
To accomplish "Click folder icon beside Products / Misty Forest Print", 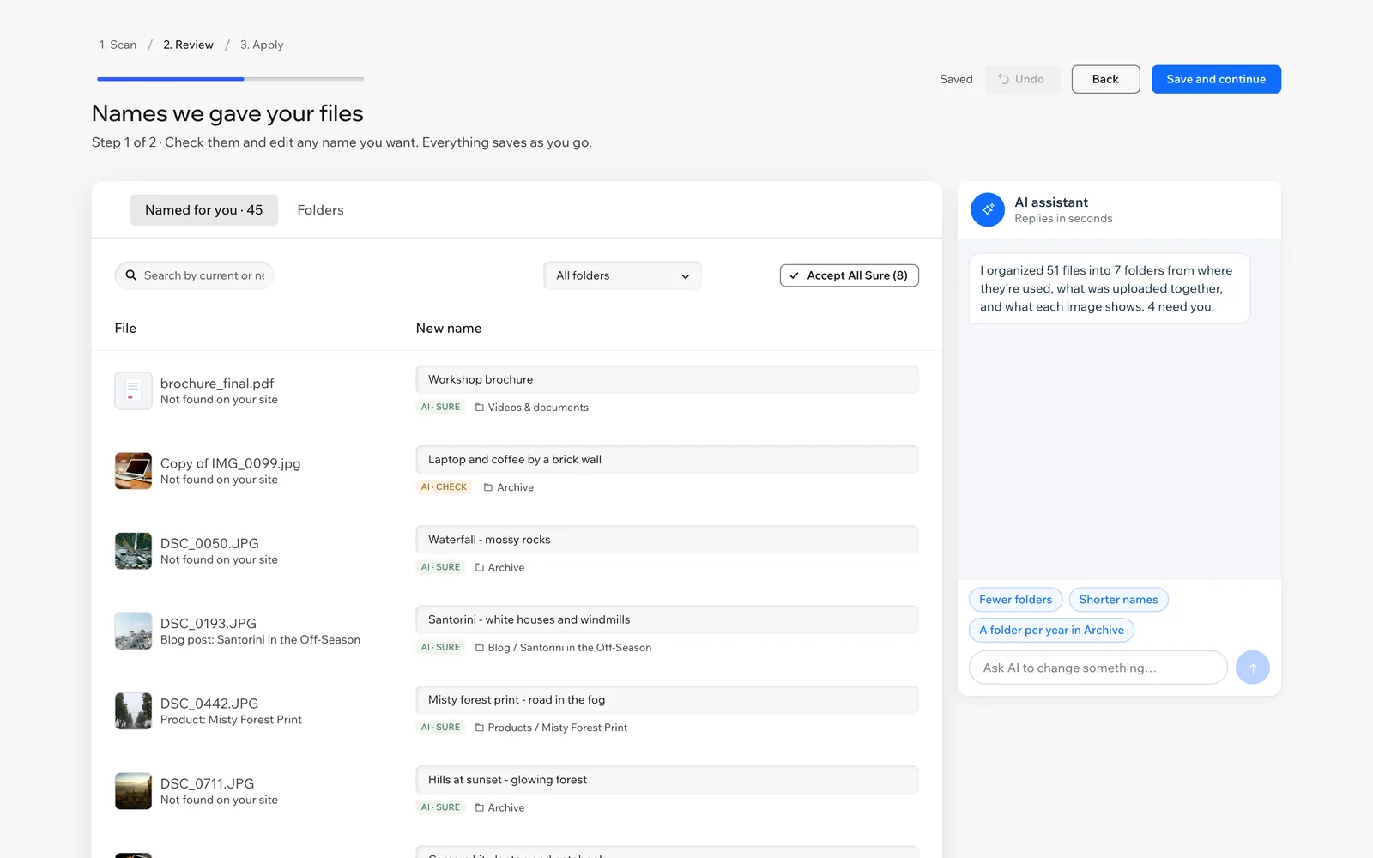I will pos(480,728).
